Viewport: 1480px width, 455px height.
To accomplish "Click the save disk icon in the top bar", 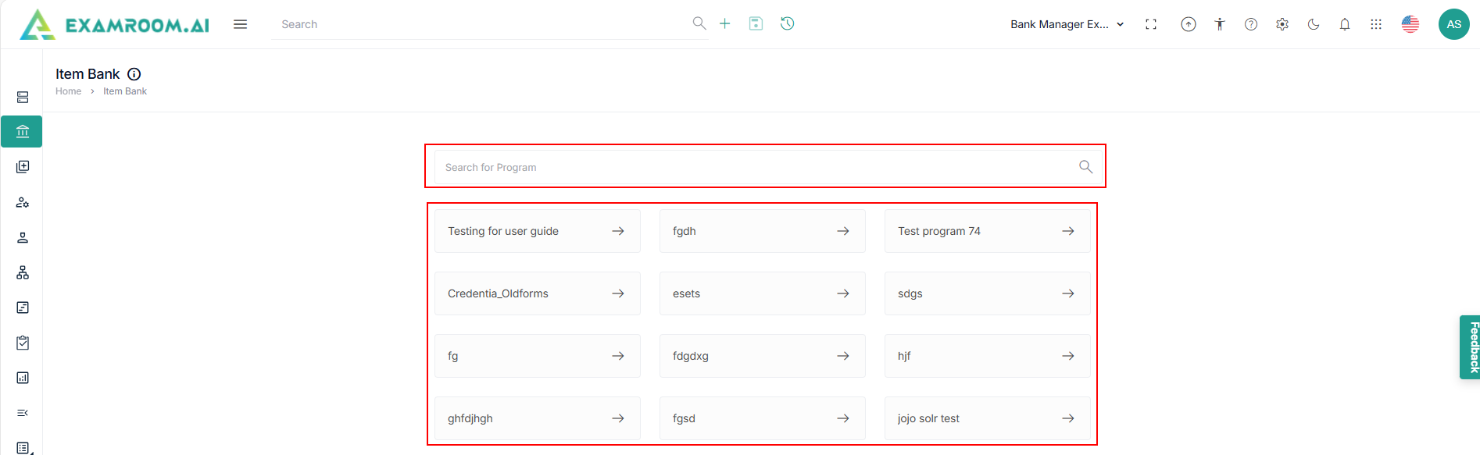I will (x=756, y=23).
